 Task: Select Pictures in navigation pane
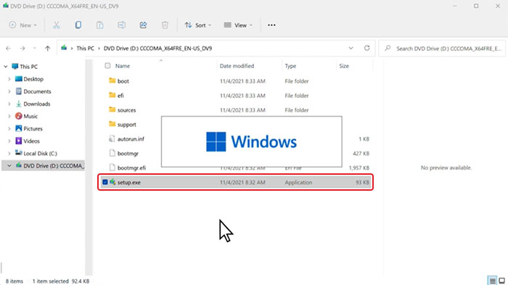[33, 128]
